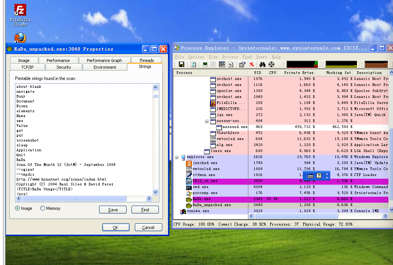Click the show lower pane toolbar icon
The width and height of the screenshot is (393, 265).
[222, 64]
